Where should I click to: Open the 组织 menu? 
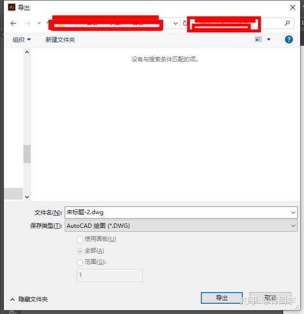[x=21, y=39]
